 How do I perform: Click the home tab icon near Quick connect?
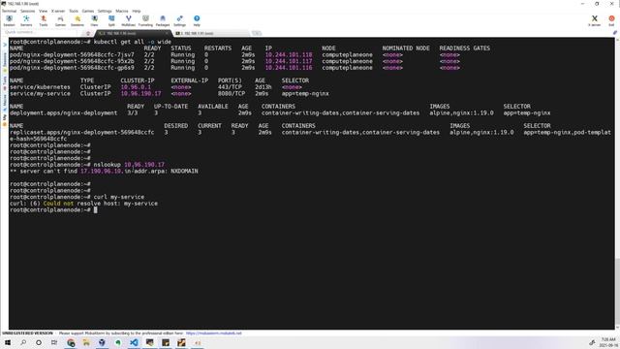(x=88, y=34)
